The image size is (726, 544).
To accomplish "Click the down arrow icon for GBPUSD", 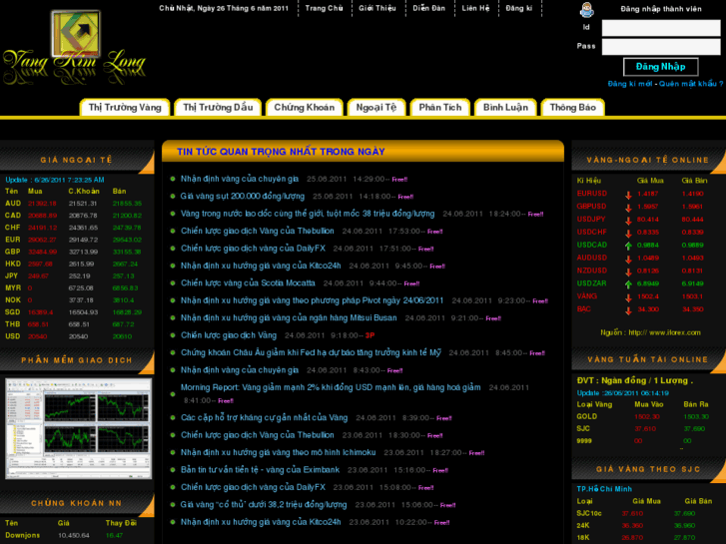I will point(628,208).
